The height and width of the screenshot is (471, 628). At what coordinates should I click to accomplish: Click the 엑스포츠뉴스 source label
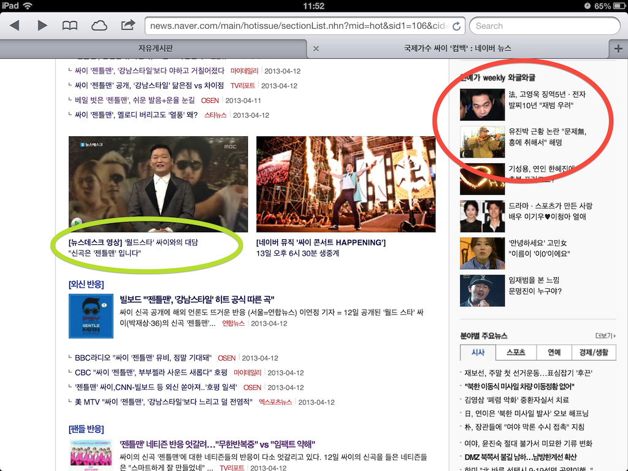(275, 402)
